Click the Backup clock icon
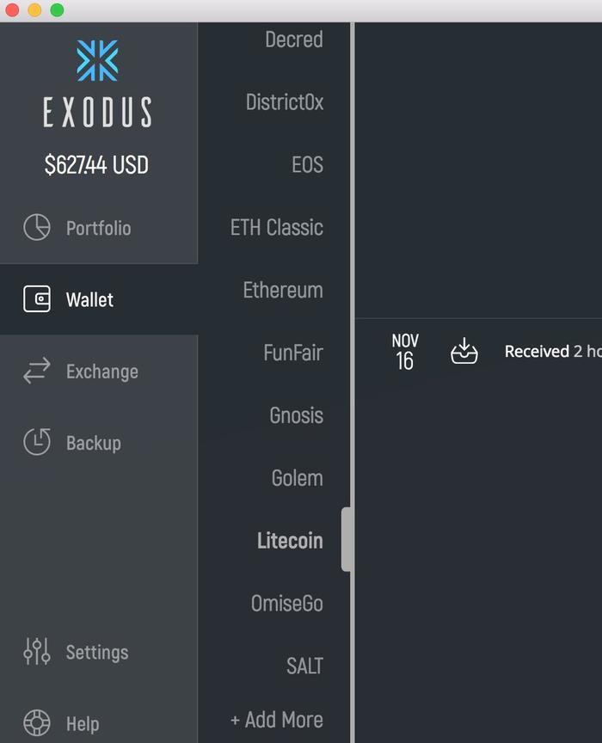The image size is (602, 743). [x=36, y=442]
